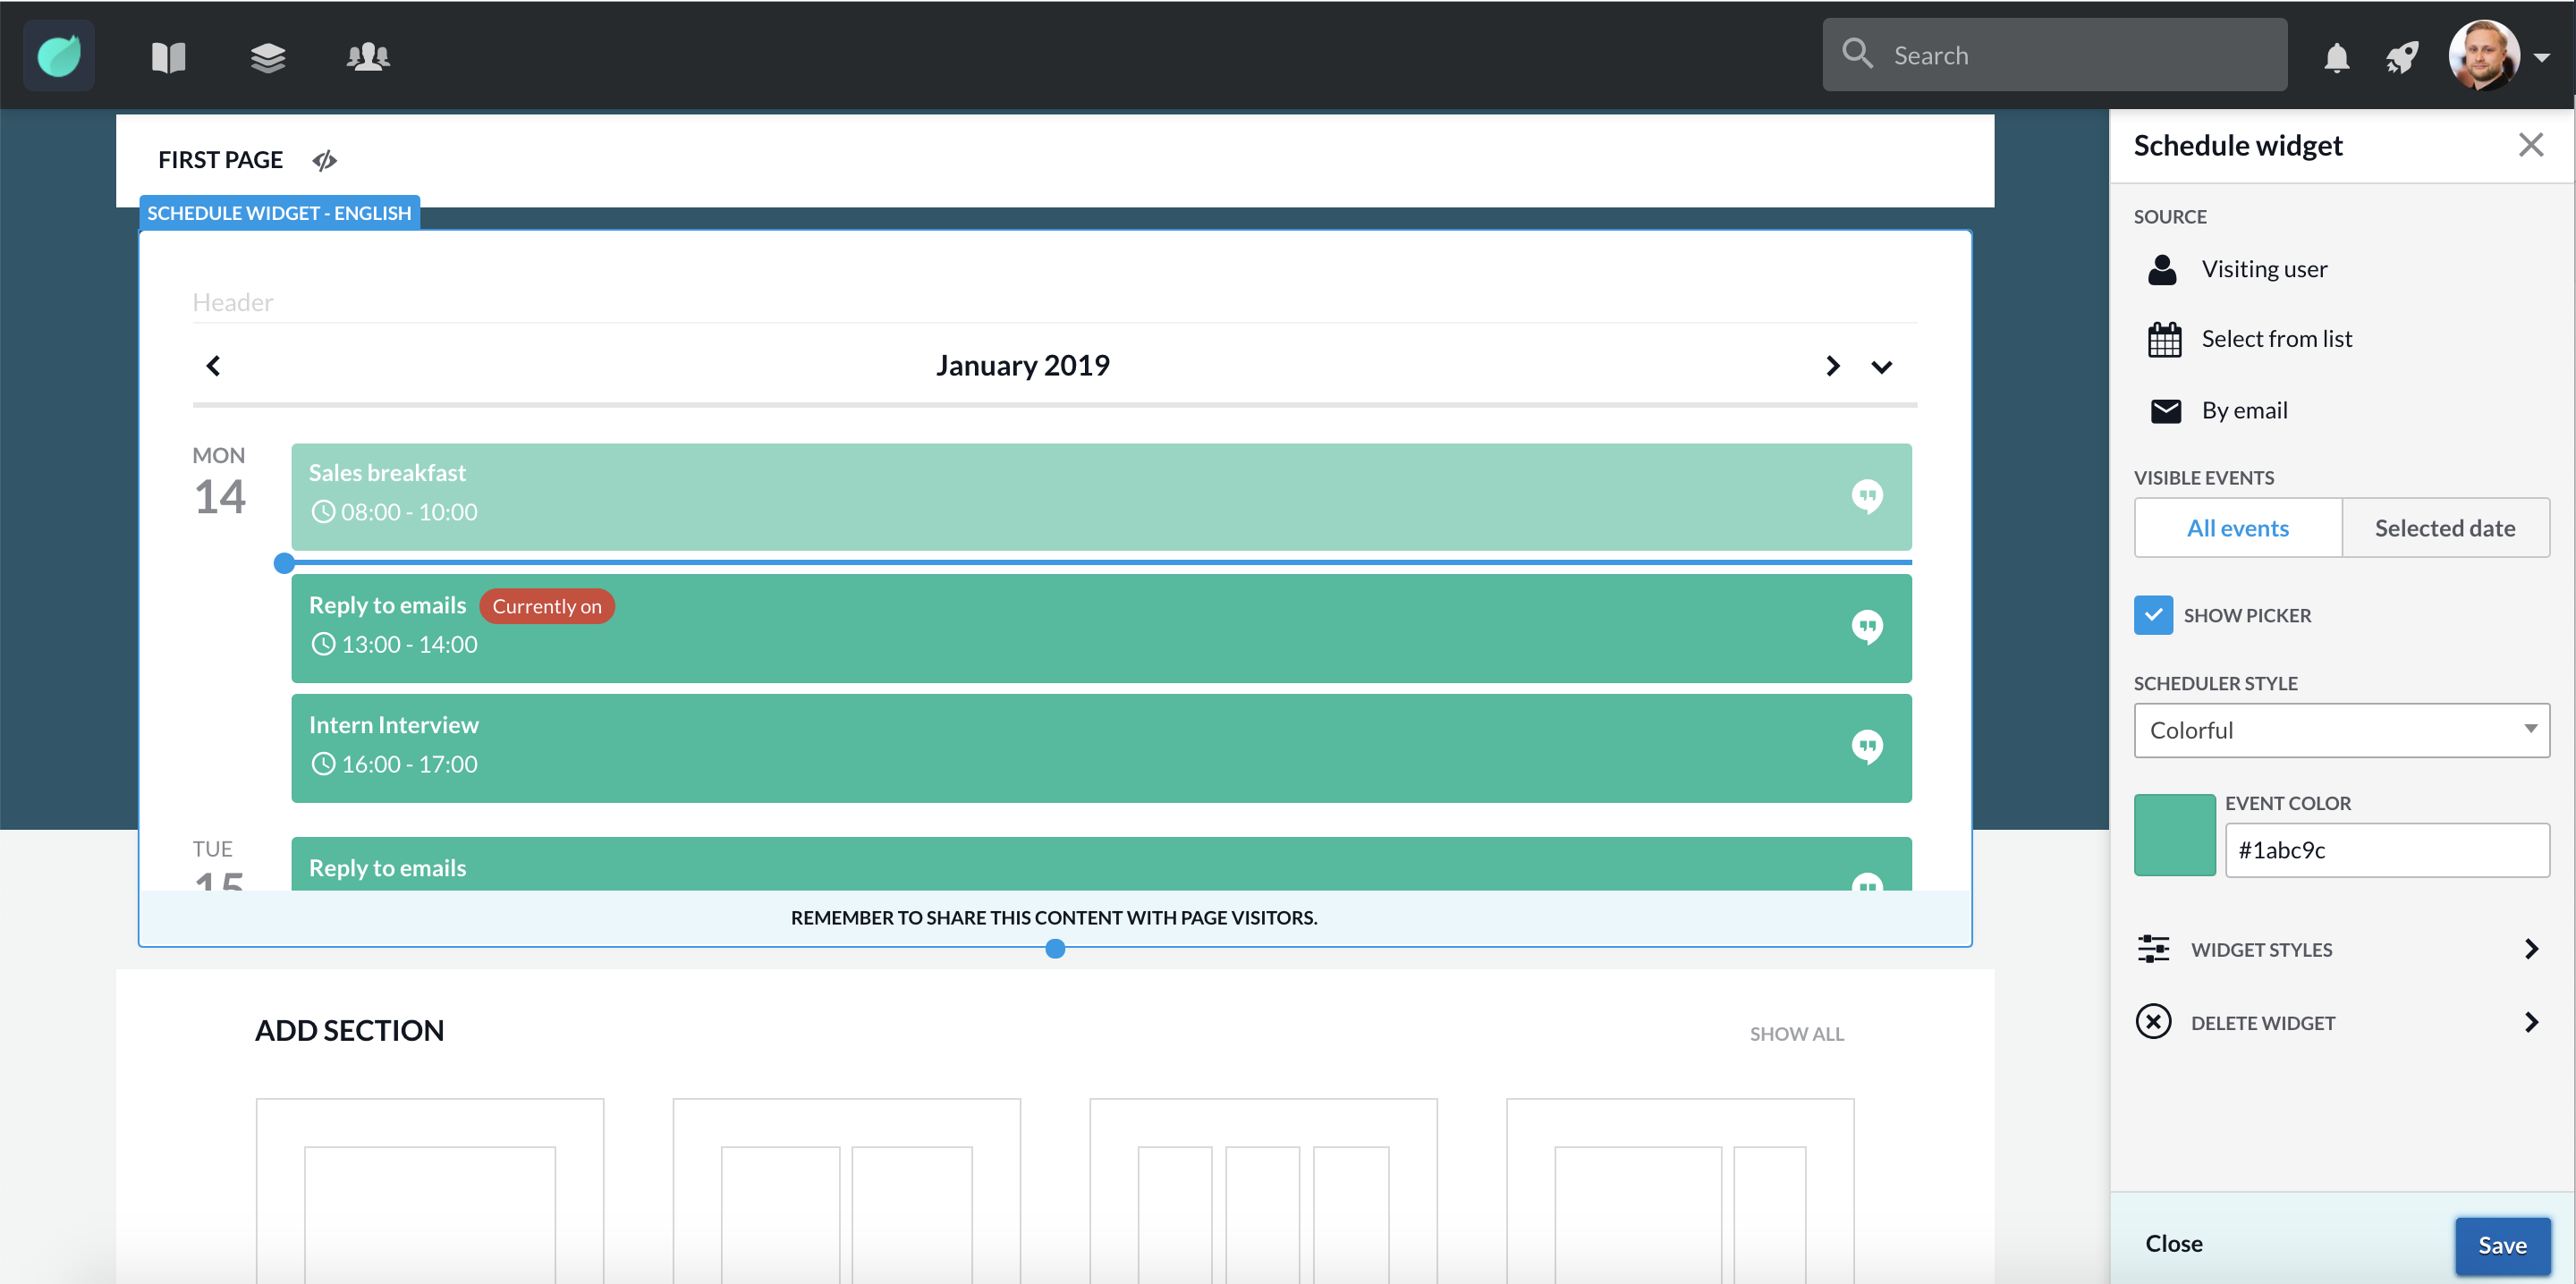This screenshot has width=2576, height=1284.
Task: Open notifications bell icon
Action: 2336,58
